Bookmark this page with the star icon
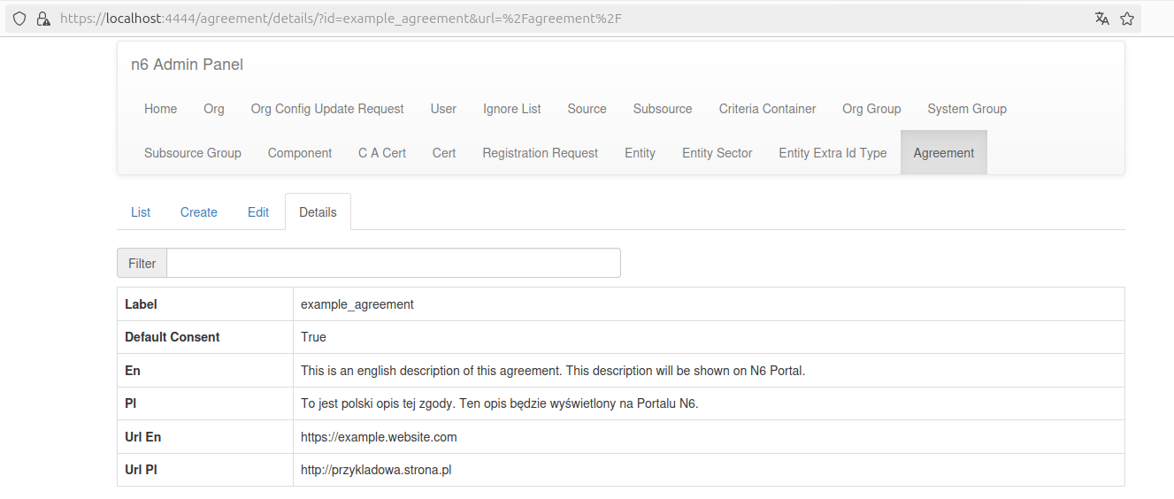This screenshot has width=1174, height=499. tap(1127, 19)
